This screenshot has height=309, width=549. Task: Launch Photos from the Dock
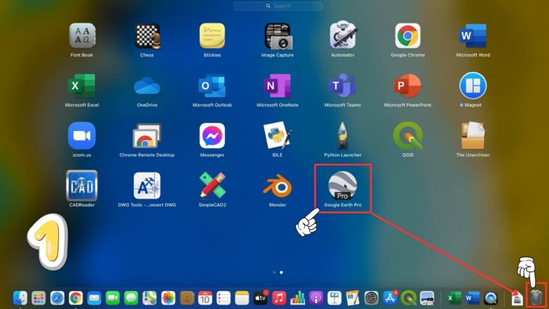pos(168,298)
